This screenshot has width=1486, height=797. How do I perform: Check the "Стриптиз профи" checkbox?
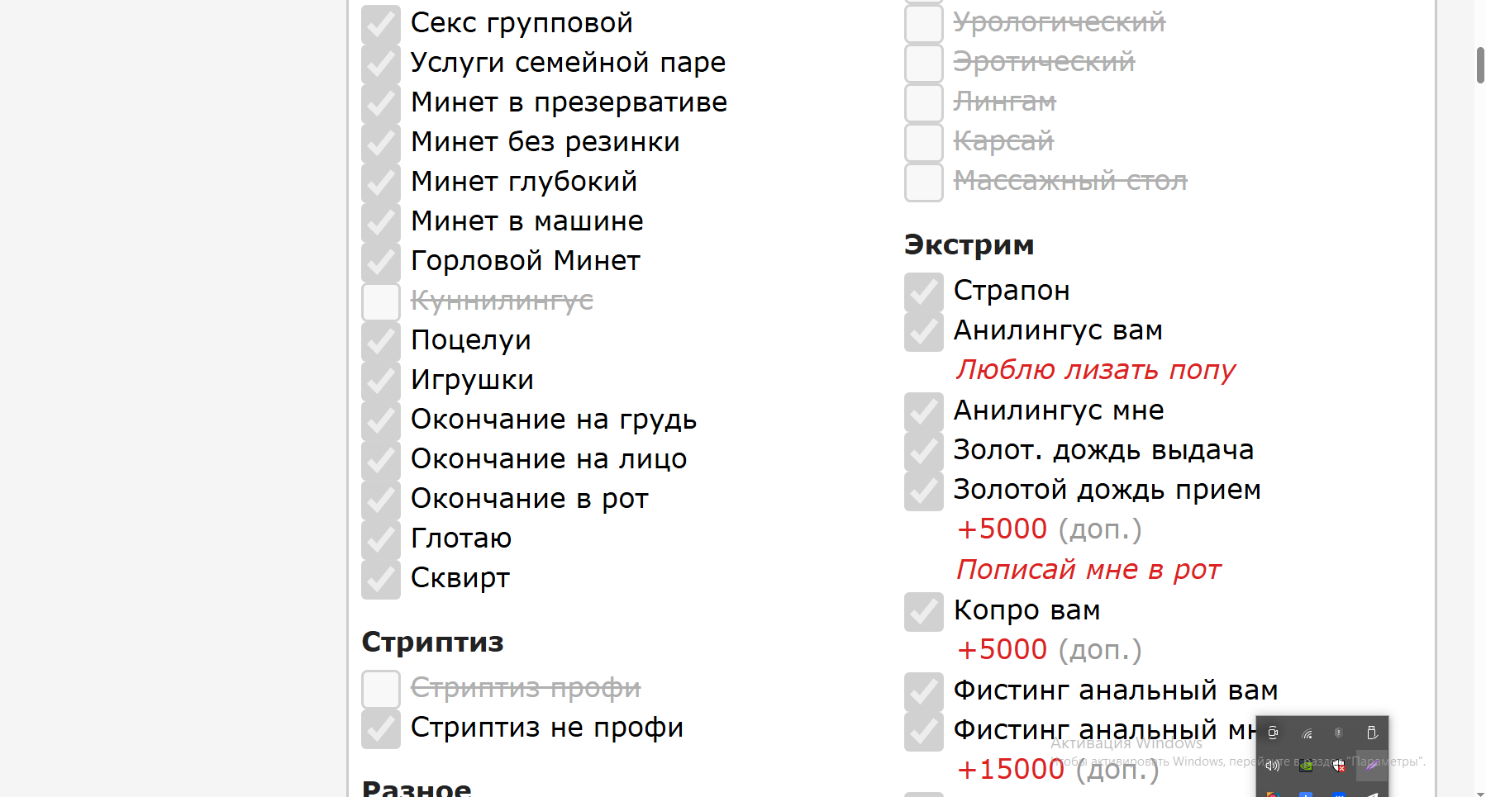tap(381, 689)
